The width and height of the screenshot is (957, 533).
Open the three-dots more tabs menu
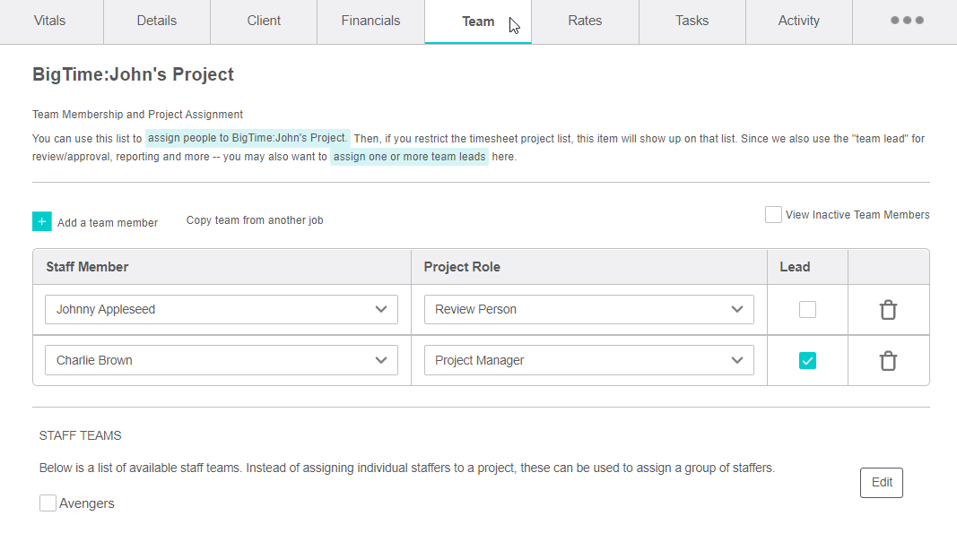907,21
